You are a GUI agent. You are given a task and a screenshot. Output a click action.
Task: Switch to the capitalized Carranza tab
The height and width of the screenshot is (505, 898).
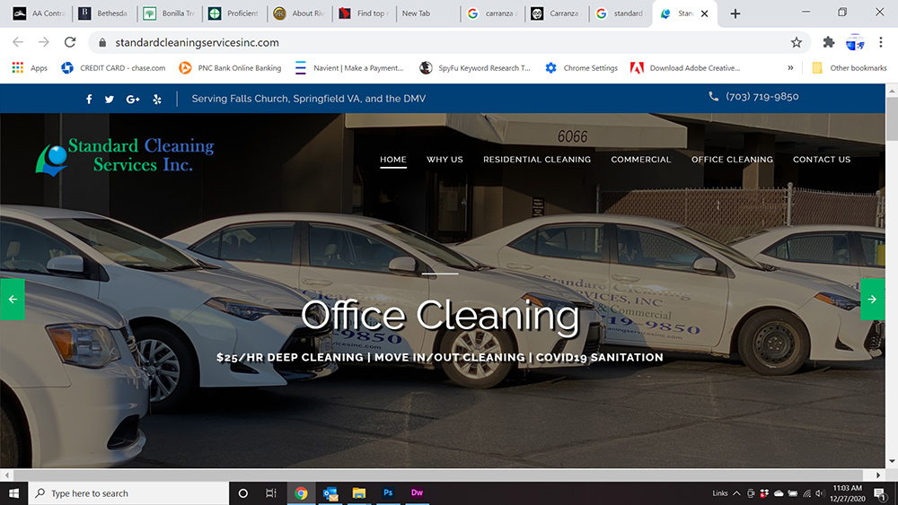point(556,13)
